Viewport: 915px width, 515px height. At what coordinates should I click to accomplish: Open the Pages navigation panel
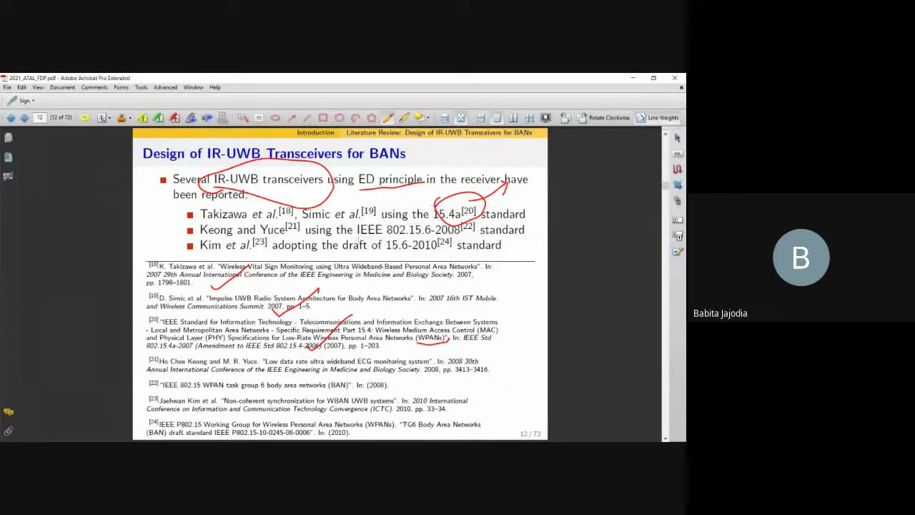(x=8, y=137)
